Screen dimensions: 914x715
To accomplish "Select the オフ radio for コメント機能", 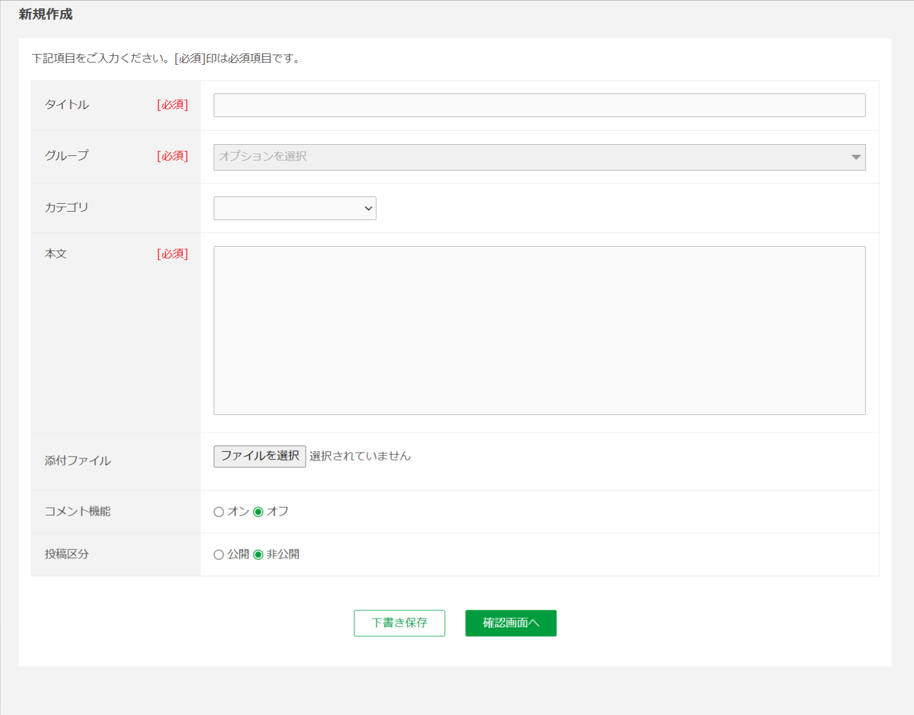I will (258, 512).
